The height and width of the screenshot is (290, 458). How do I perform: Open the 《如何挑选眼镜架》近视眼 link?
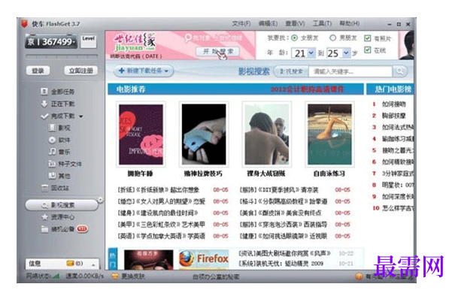(284, 236)
